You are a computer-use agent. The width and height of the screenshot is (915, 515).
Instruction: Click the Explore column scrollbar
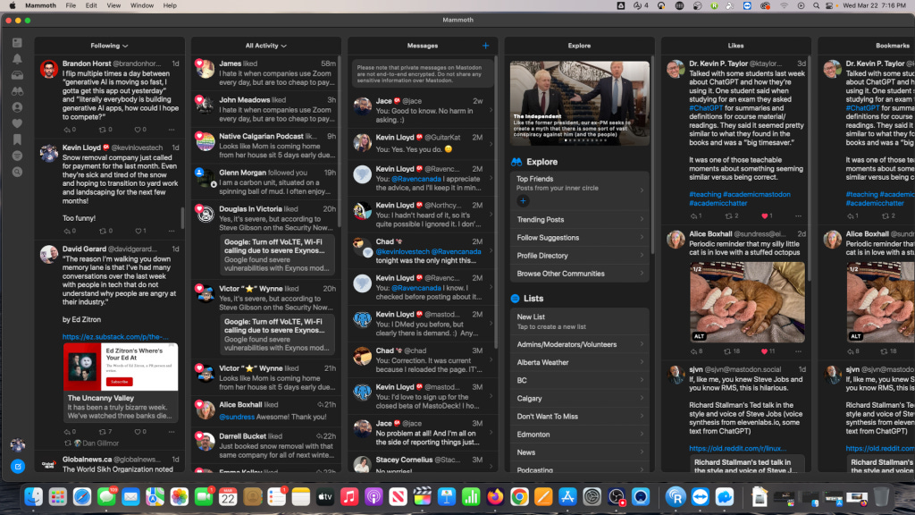(x=652, y=155)
